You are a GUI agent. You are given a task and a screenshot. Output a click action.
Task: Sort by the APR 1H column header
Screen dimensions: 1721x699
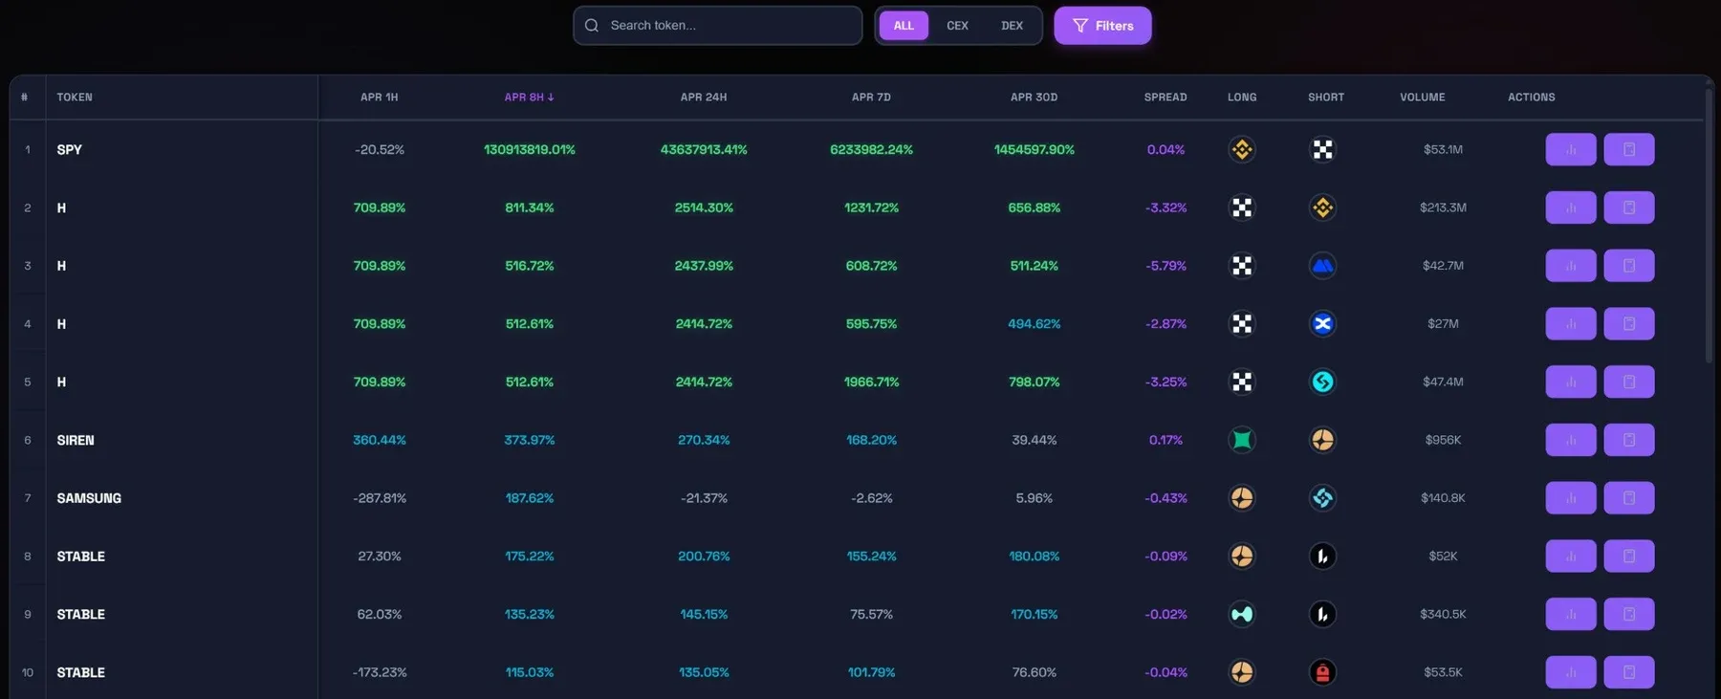pyautogui.click(x=380, y=98)
